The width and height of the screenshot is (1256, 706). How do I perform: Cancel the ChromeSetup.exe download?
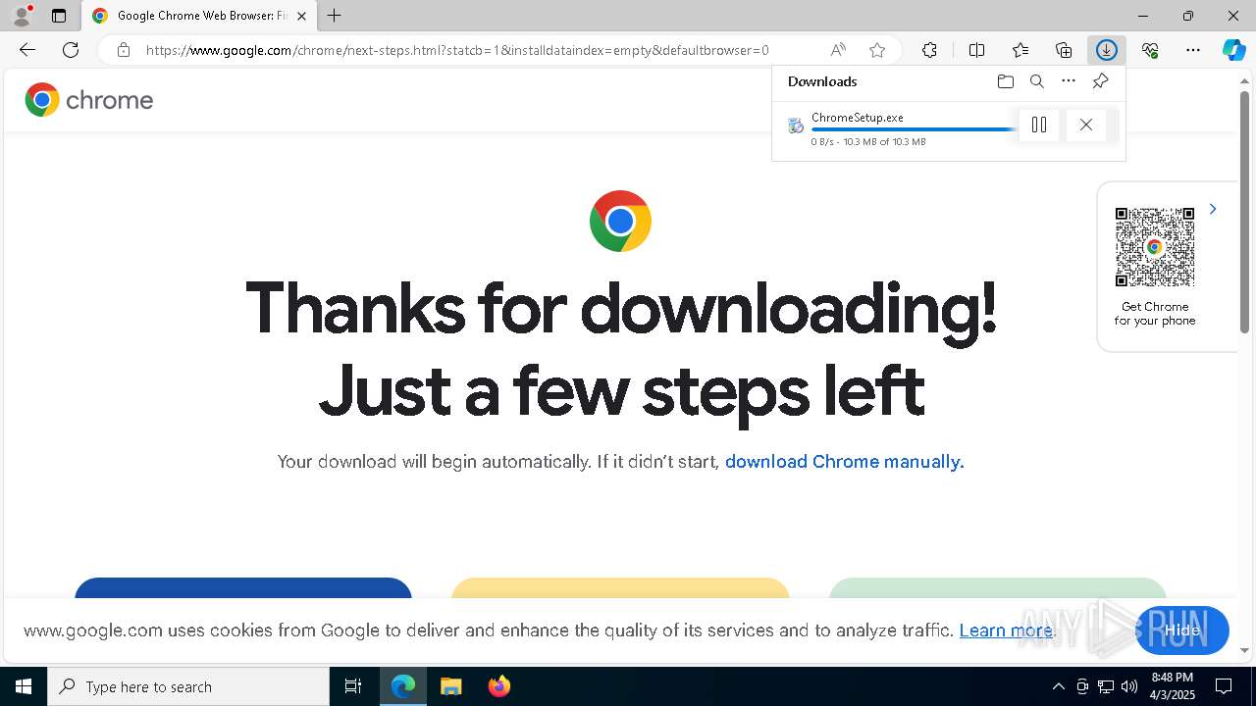coord(1085,125)
